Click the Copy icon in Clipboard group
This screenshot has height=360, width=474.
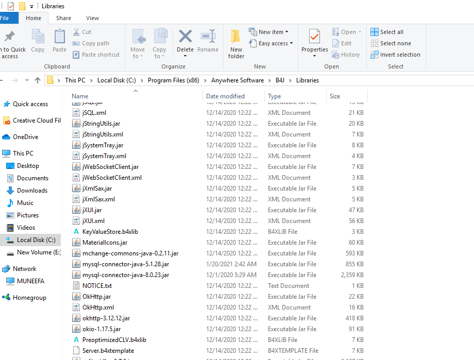[38, 37]
